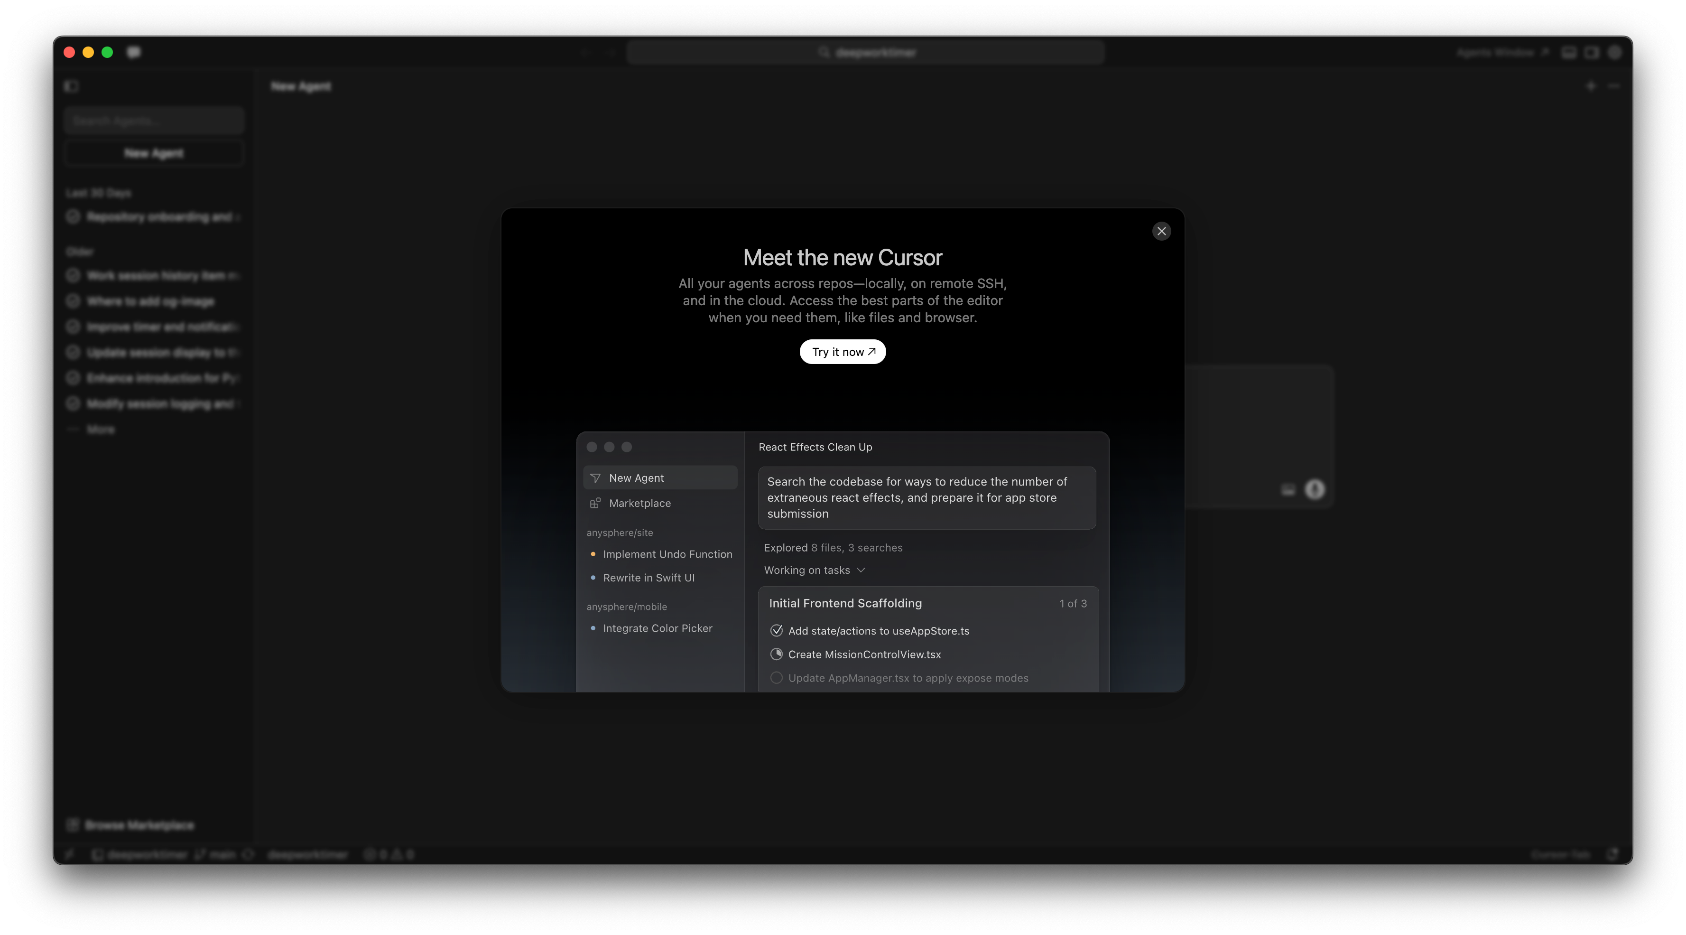Expand More in the agents list
The width and height of the screenshot is (1686, 935).
100,430
